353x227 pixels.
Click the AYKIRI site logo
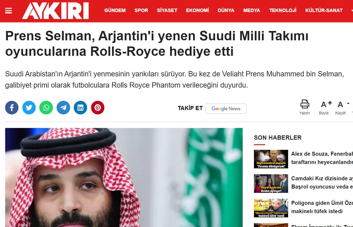pyautogui.click(x=55, y=11)
